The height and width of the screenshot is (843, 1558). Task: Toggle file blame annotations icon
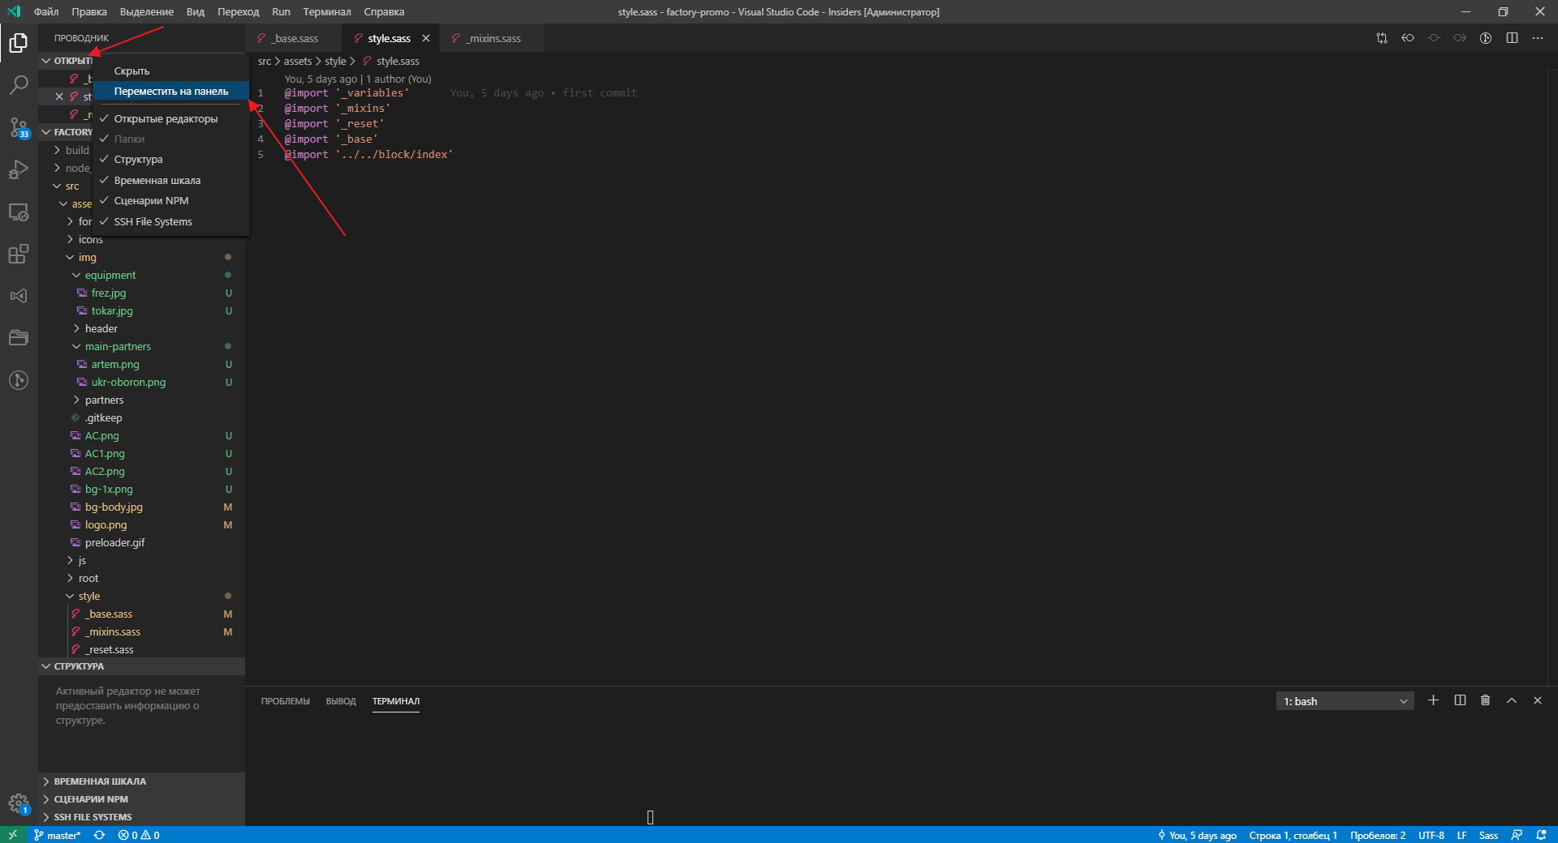tap(1486, 38)
